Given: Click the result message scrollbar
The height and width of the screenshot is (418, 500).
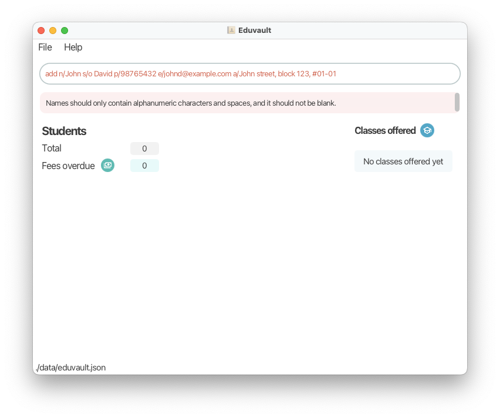Looking at the screenshot, I should (x=457, y=102).
